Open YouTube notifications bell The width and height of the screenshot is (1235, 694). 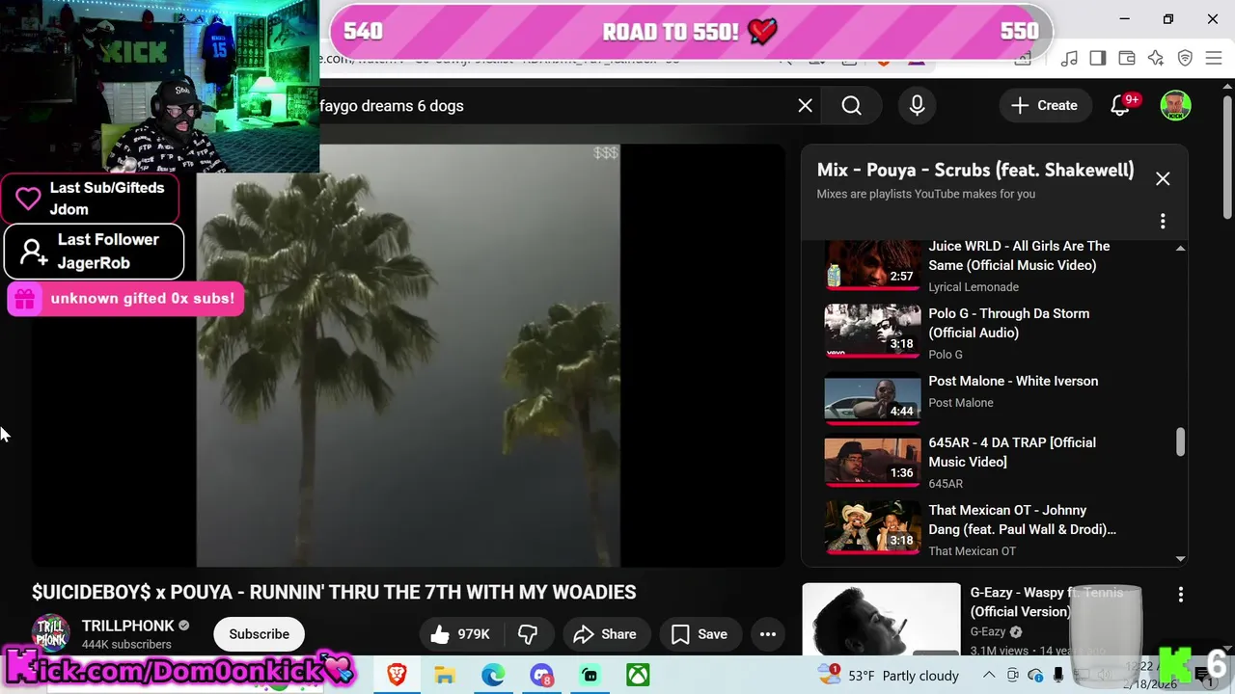[1120, 106]
